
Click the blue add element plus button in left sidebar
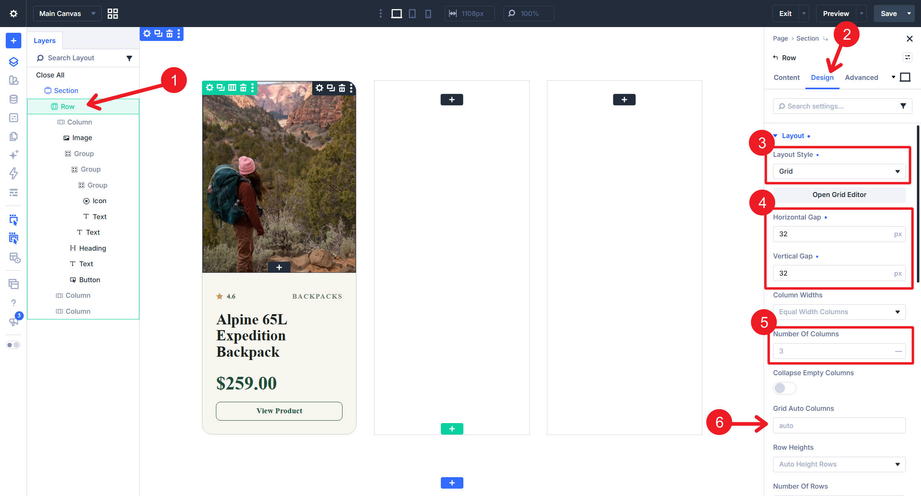(x=14, y=41)
